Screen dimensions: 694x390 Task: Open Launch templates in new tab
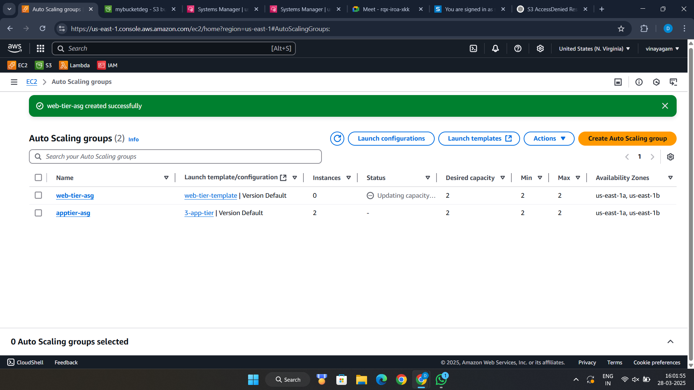(x=479, y=138)
